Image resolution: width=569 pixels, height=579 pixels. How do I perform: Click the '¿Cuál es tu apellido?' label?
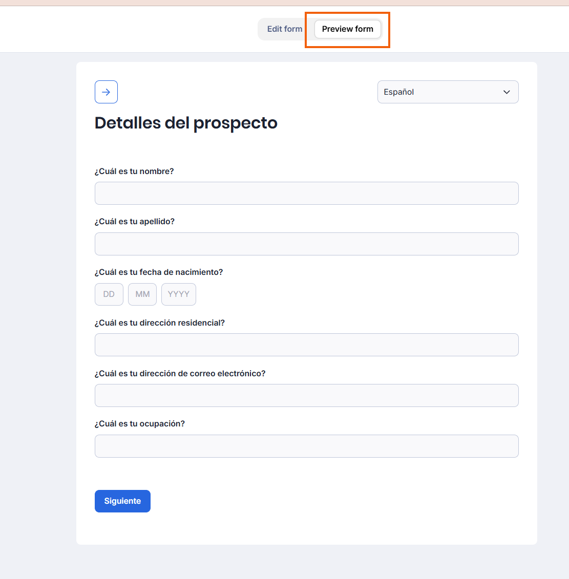pos(135,222)
